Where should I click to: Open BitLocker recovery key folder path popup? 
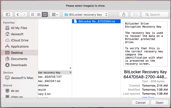(85, 15)
